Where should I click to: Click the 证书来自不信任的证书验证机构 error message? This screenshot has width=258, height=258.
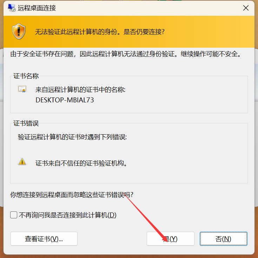tap(81, 163)
